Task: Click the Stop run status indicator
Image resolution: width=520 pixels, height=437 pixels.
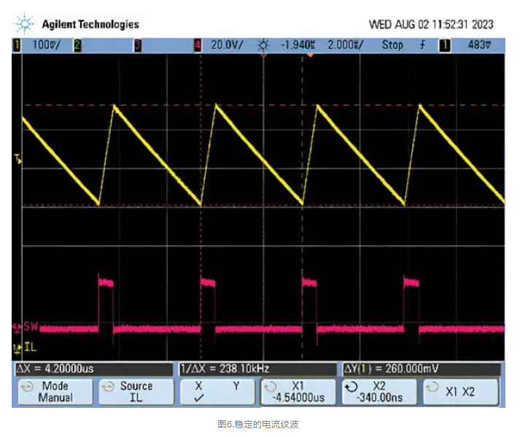Action: [392, 45]
